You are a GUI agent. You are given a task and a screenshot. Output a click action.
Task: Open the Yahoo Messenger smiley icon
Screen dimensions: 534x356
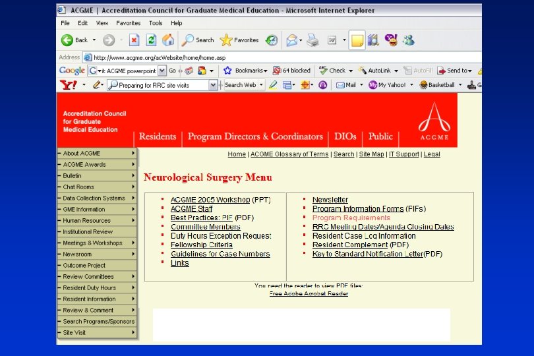click(391, 40)
